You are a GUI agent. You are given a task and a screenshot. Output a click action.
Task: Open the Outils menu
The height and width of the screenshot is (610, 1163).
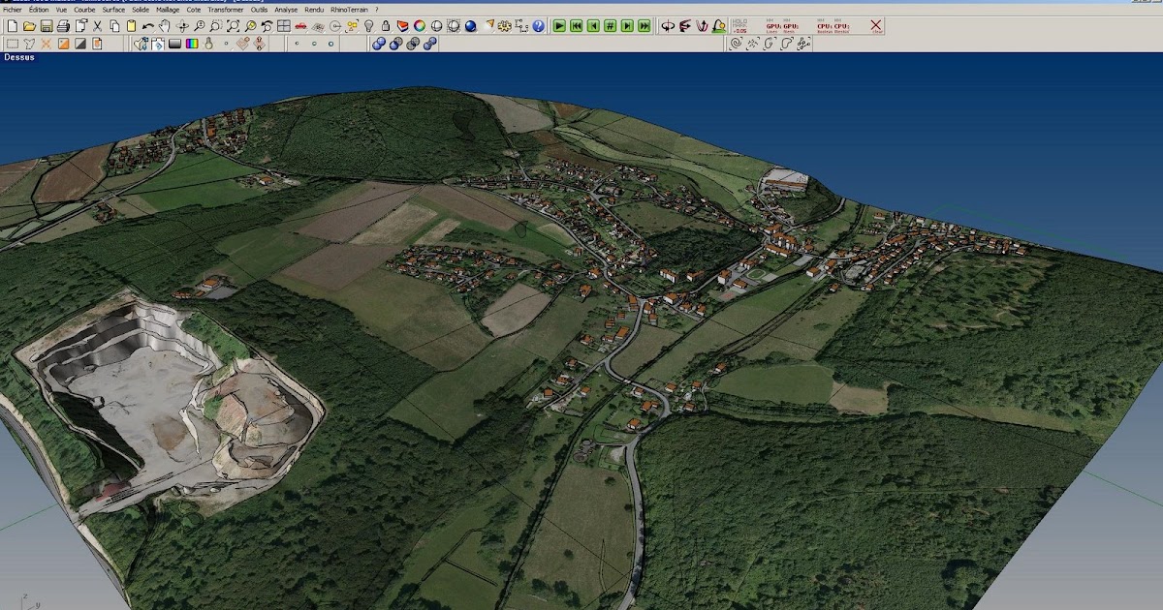pos(259,10)
